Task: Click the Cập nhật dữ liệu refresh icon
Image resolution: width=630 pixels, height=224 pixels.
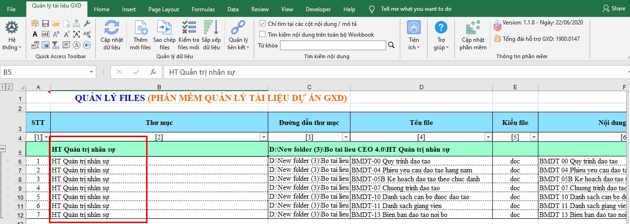Action: (112, 28)
